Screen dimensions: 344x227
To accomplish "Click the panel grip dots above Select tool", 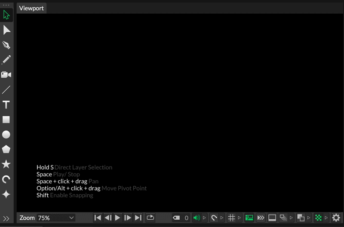I will [x=6, y=5].
